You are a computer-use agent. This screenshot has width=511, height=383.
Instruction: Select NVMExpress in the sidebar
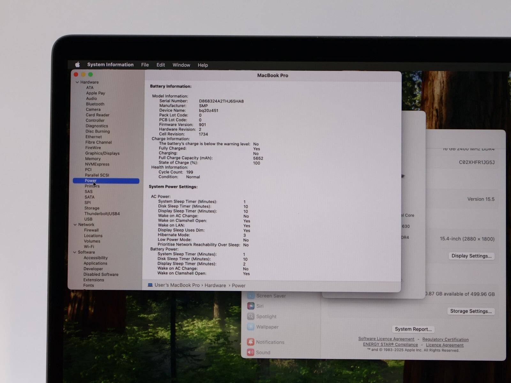point(97,164)
